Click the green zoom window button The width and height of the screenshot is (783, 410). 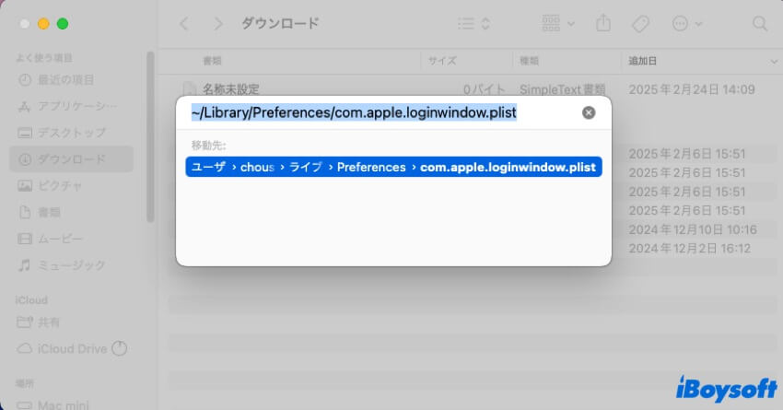[x=63, y=24]
